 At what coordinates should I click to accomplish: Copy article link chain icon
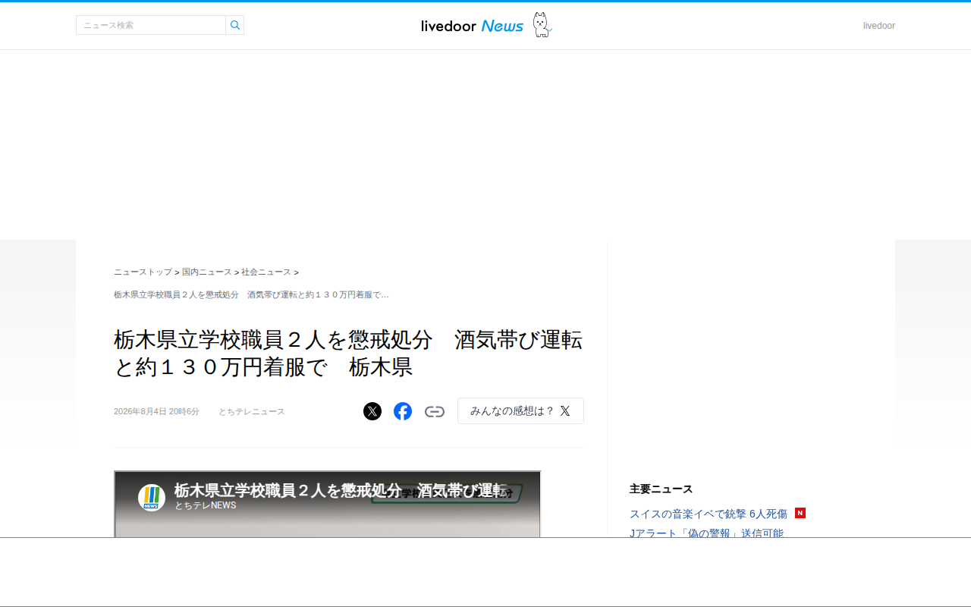(435, 411)
